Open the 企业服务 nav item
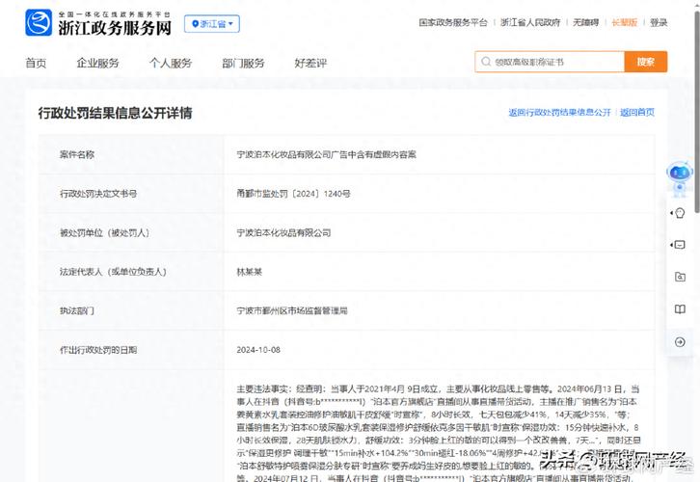This screenshot has height=482, width=700. coord(97,63)
